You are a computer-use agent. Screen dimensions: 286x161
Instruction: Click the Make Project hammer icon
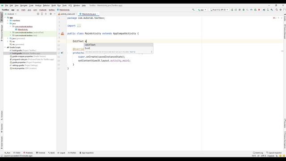193,10
